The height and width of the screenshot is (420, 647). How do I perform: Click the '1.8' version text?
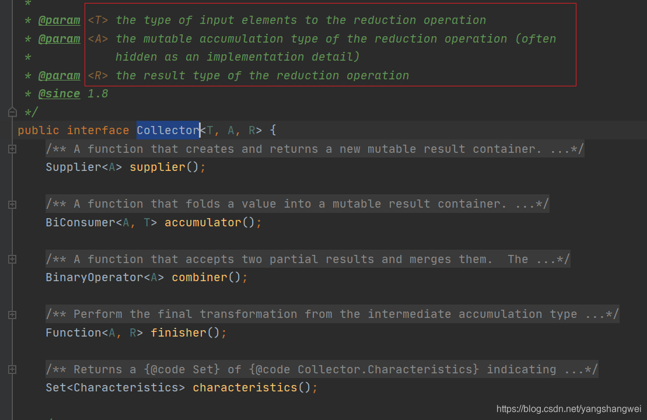98,94
